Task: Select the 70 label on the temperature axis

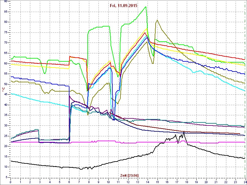Action: pyautogui.click(x=6, y=43)
